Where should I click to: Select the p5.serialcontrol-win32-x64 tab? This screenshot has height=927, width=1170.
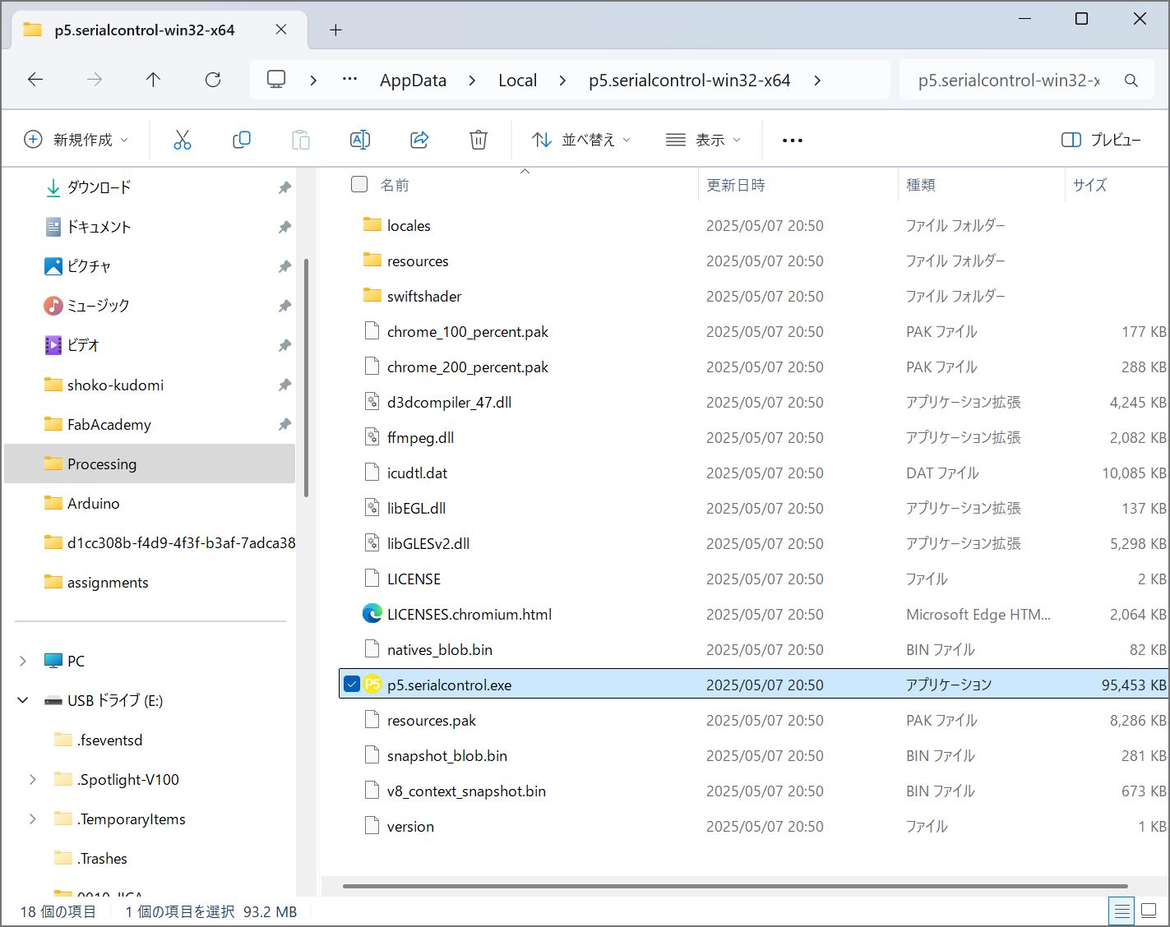157,30
